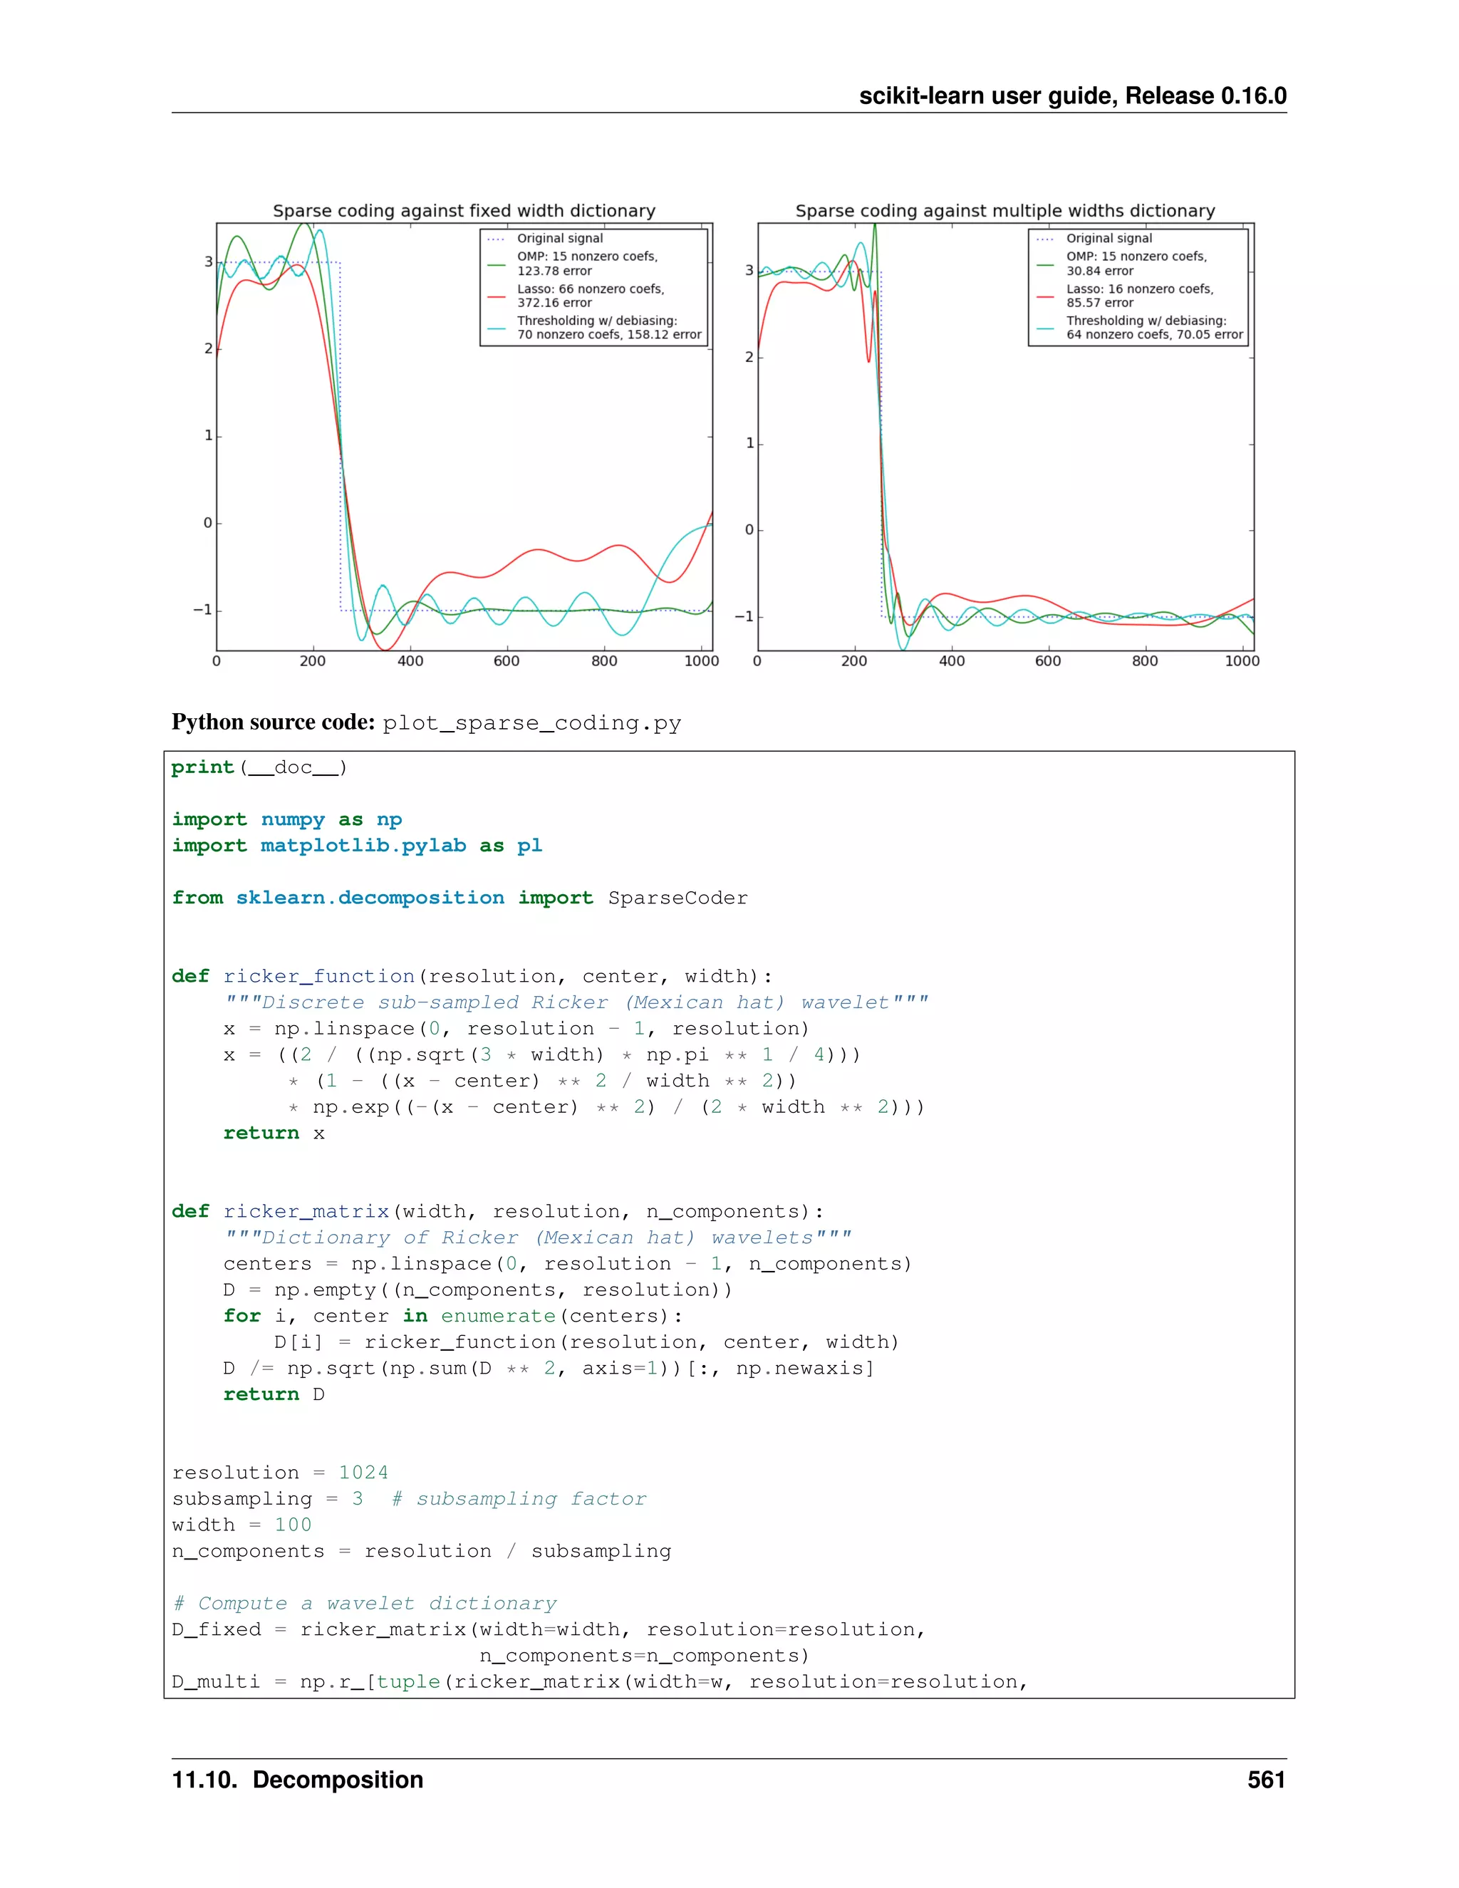Click the line '* (1 - ((x - center) ** 2 / width ** 2))'
1459x1888 pixels.
tap(542, 1082)
